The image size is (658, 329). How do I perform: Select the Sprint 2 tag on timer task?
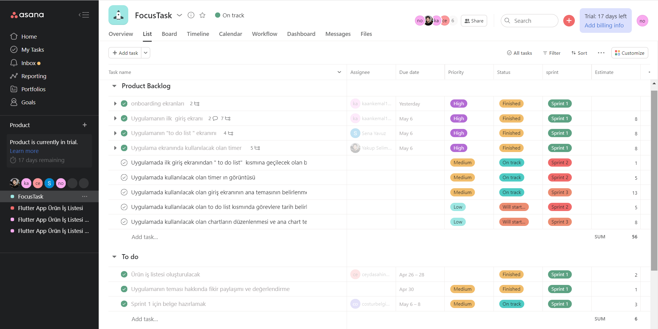click(560, 177)
